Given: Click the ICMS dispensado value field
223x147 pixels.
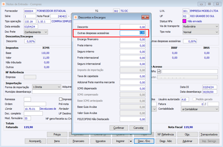Looking at the screenshot, I should (x=133, y=88).
